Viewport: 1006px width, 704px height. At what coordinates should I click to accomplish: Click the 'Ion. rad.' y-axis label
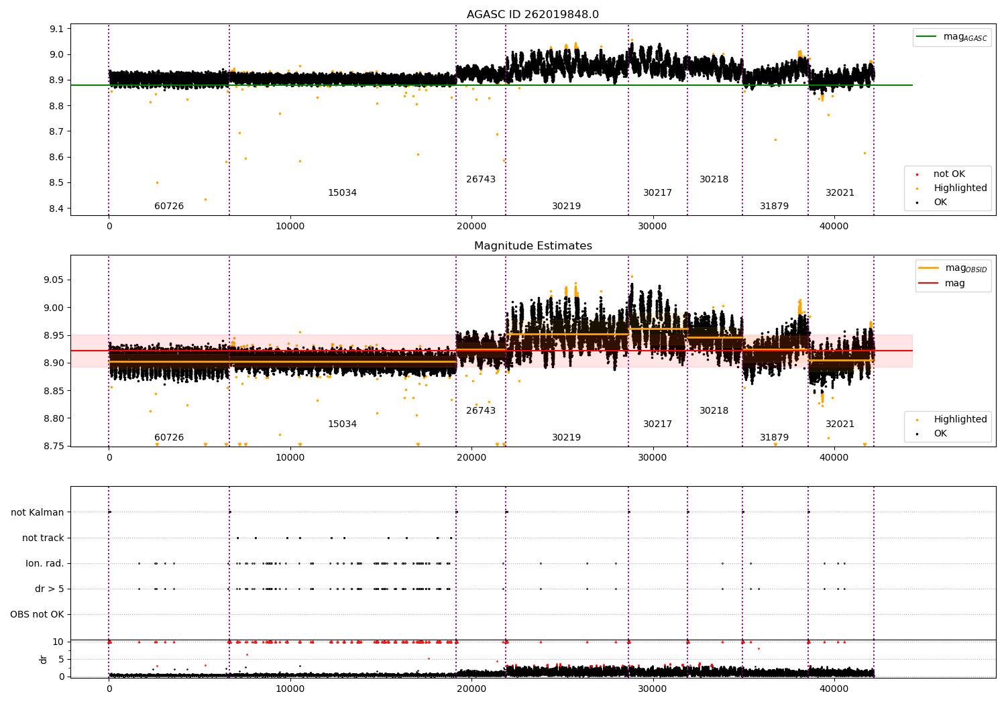(45, 564)
